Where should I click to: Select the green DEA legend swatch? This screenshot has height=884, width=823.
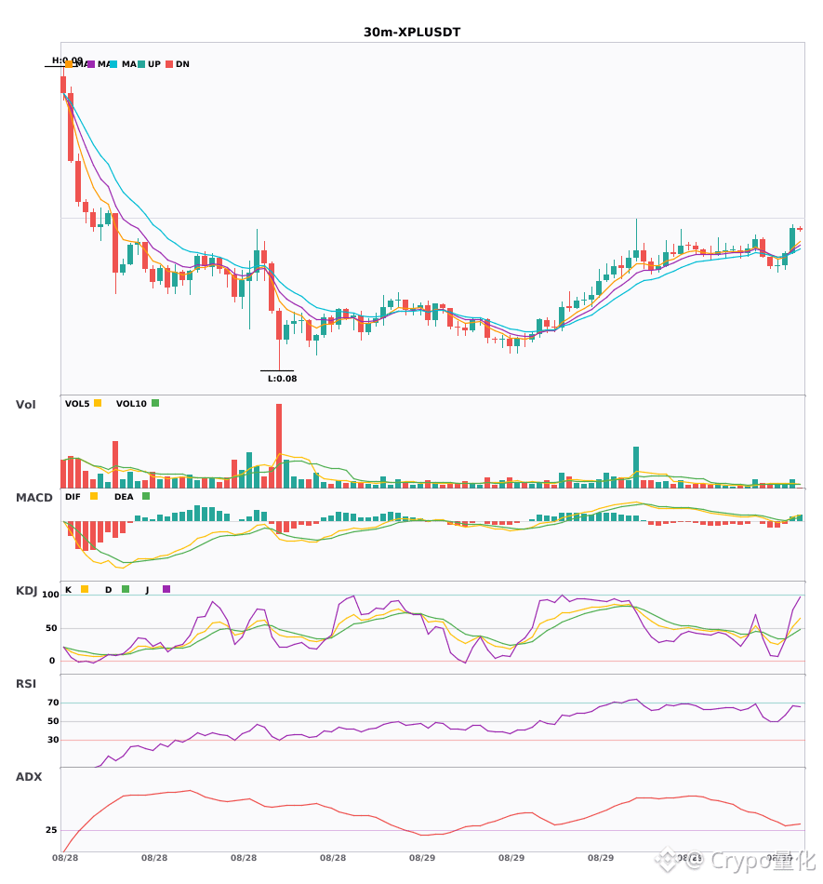[146, 496]
